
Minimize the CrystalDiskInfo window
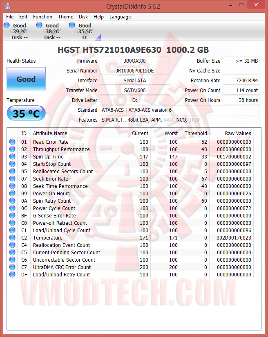pos(230,5)
